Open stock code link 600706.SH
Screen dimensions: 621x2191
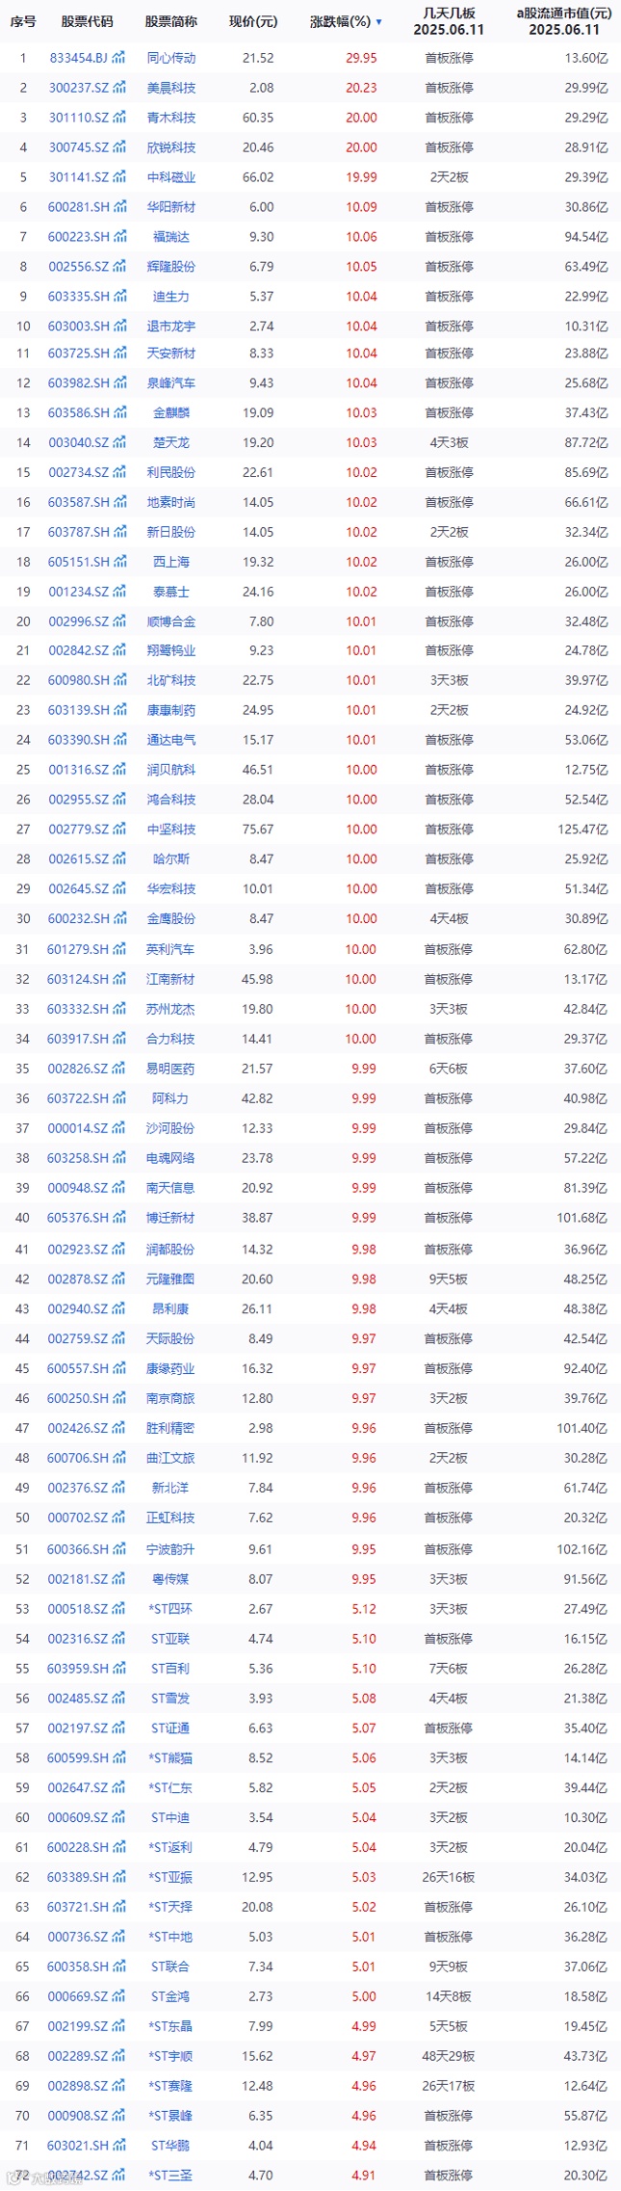pyautogui.click(x=79, y=1458)
